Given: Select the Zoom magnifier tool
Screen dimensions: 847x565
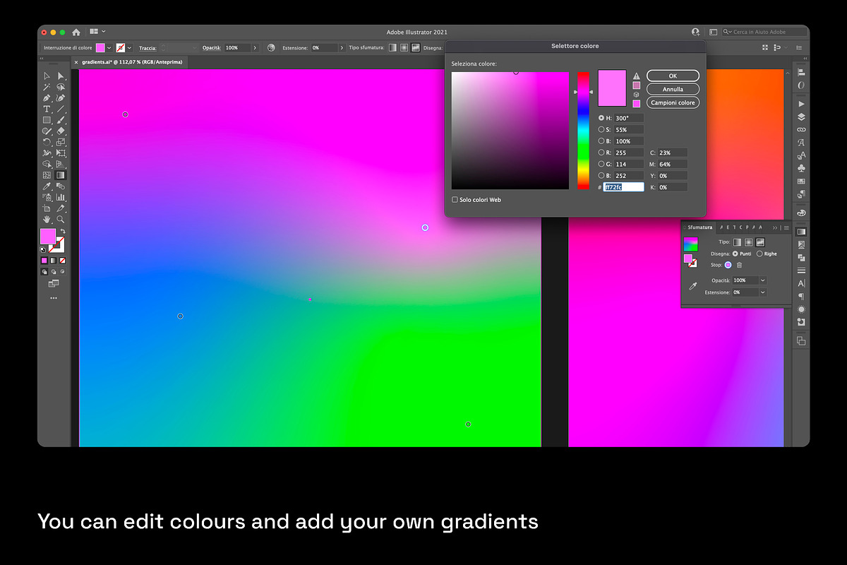Looking at the screenshot, I should 61,220.
